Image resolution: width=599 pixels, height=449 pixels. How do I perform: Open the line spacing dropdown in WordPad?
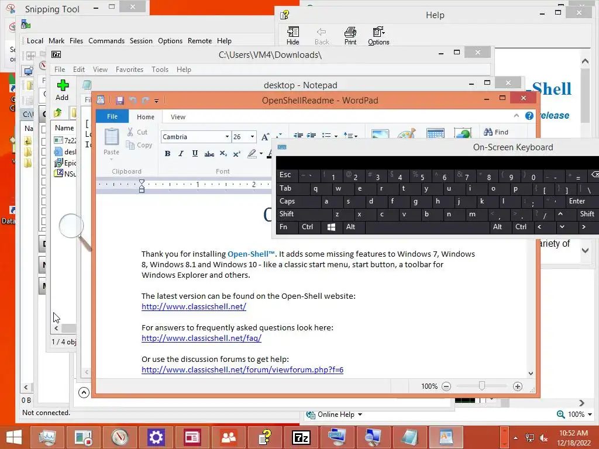[350, 135]
